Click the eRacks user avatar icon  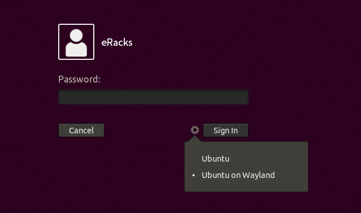click(x=76, y=42)
